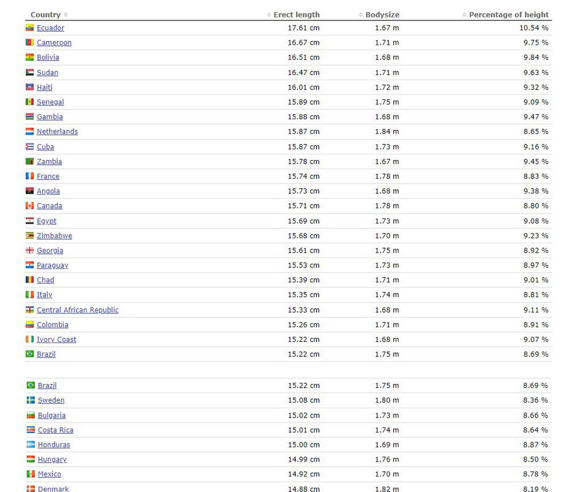Sort by Bodysize column header
The height and width of the screenshot is (492, 582).
coord(382,15)
